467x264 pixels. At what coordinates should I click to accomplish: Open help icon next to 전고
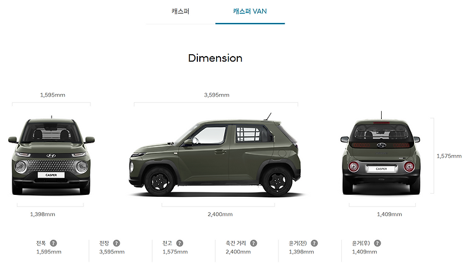[179, 243]
